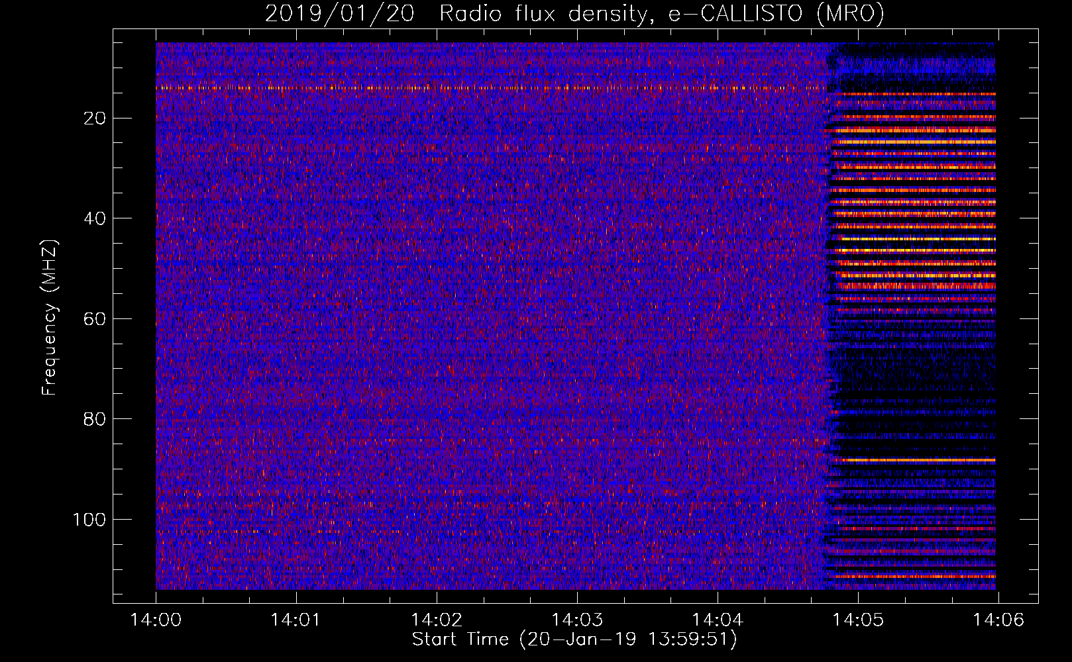This screenshot has height=662, width=1072.
Task: Click the 60 frequency tick label
Action: tap(95, 319)
